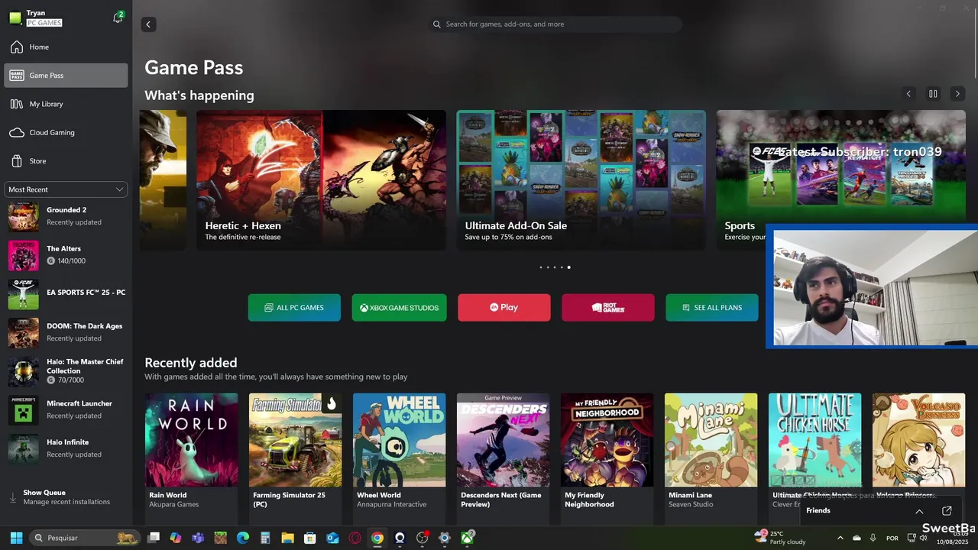Image resolution: width=978 pixels, height=550 pixels.
Task: Click the Home house icon
Action: click(x=17, y=47)
